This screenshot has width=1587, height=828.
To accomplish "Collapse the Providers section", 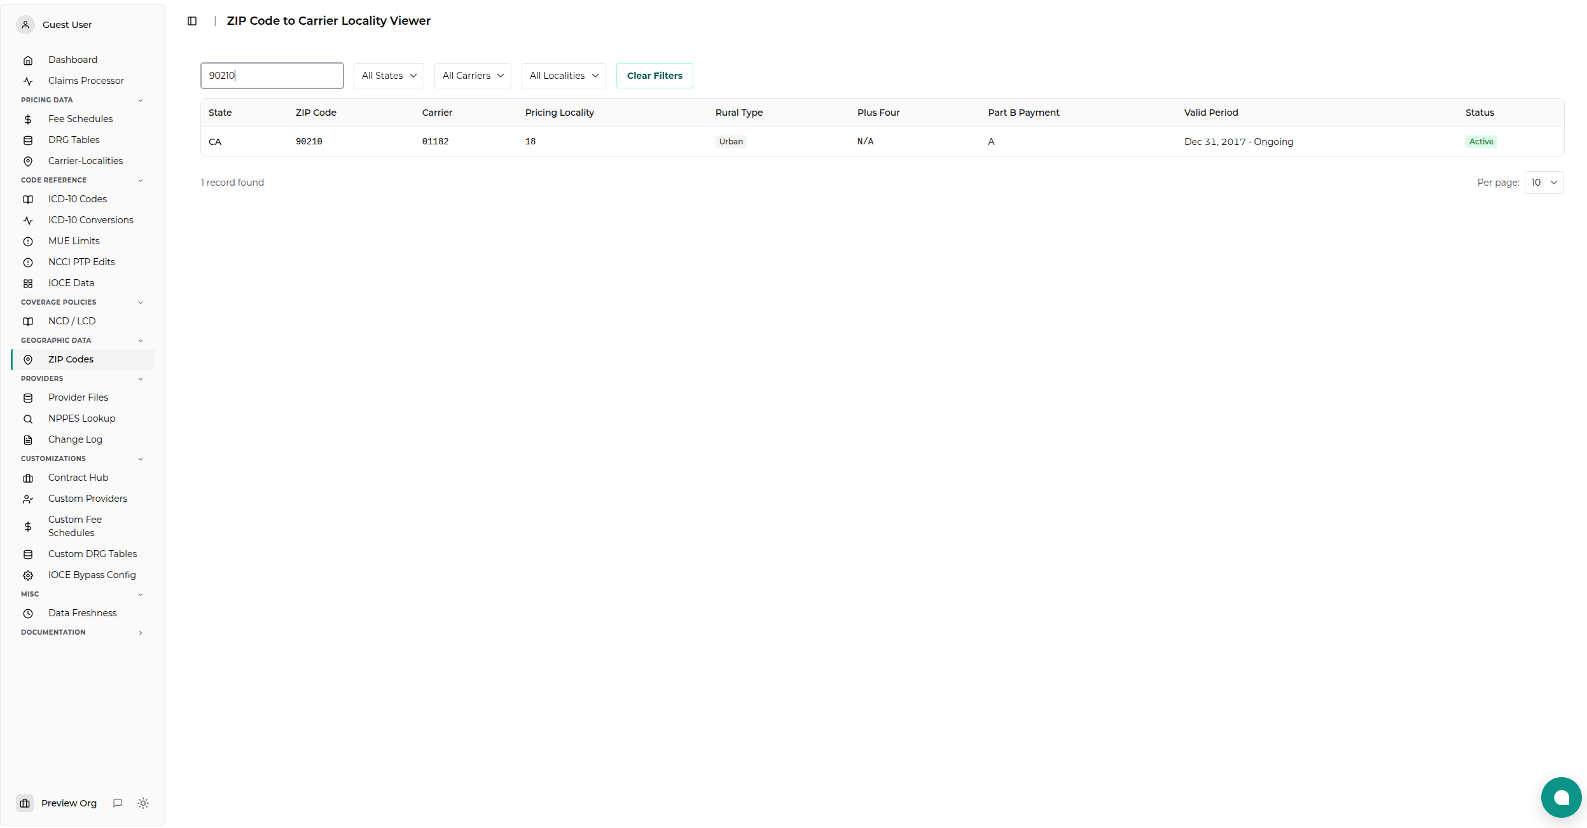I will tap(141, 379).
